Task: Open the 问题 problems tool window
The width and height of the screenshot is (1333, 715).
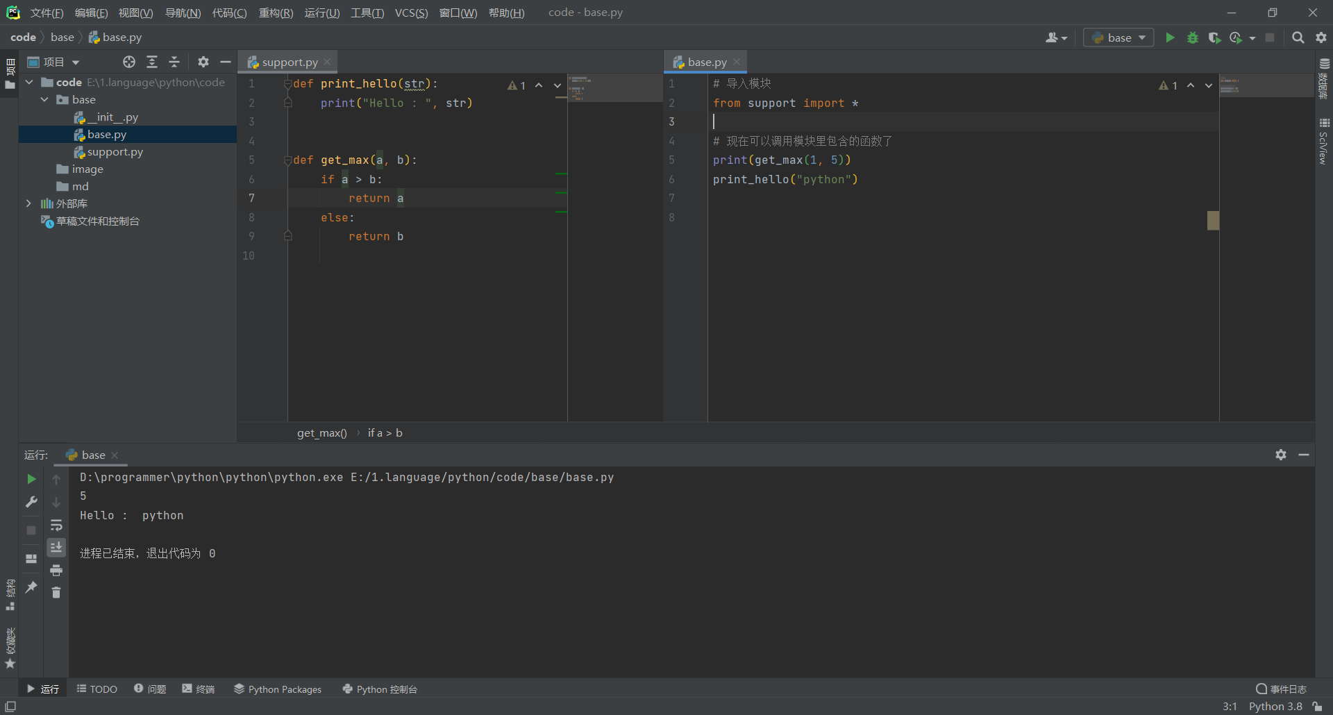Action: pos(150,689)
